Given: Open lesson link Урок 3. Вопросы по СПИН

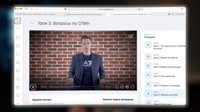Looking at the screenshot, I should (166, 95).
